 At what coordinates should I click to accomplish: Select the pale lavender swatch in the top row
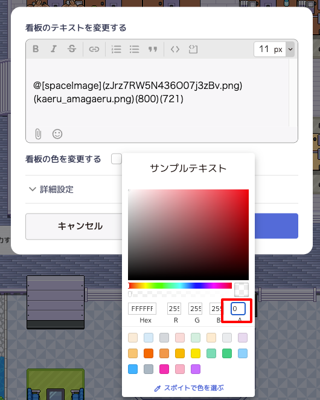(x=243, y=338)
